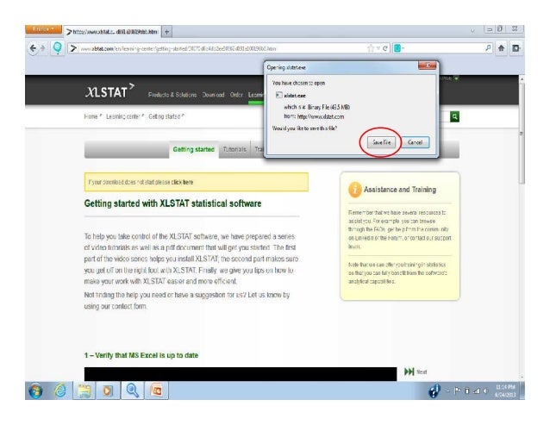Open the Order menu item
This screenshot has width=550, height=425.
(236, 95)
